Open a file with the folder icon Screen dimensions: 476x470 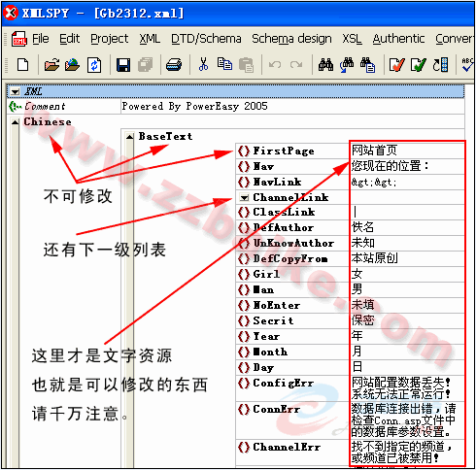pyautogui.click(x=51, y=65)
